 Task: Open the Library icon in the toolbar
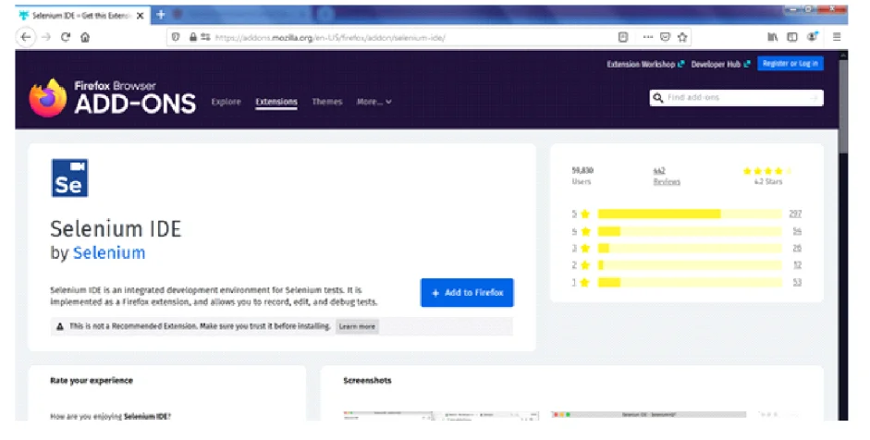coord(772,37)
